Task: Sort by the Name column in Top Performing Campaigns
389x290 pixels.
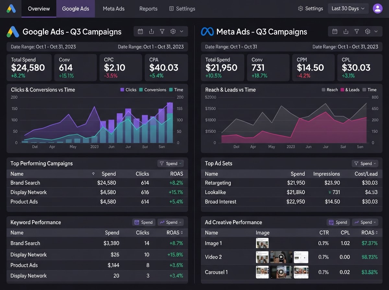Action: pos(17,174)
